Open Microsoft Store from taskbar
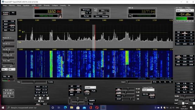This screenshot has width=195, height=110. 78,108
